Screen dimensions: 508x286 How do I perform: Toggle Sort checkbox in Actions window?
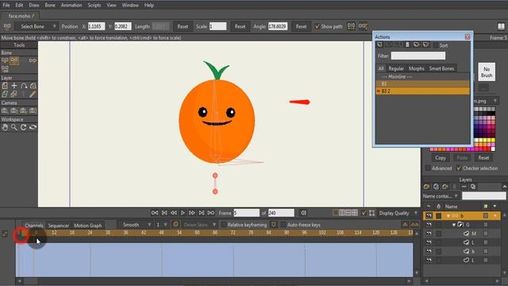coord(436,45)
